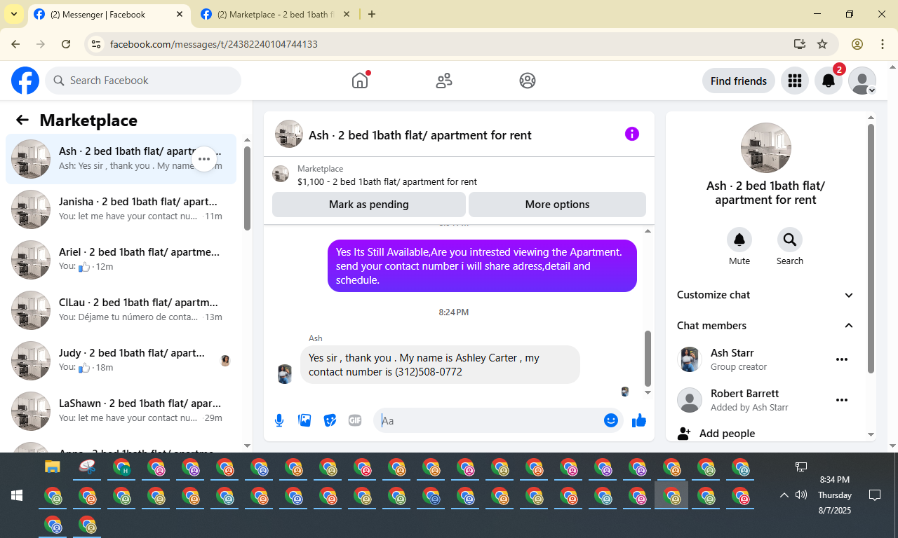Click the address bar URL
The image size is (898, 538).
tap(214, 44)
